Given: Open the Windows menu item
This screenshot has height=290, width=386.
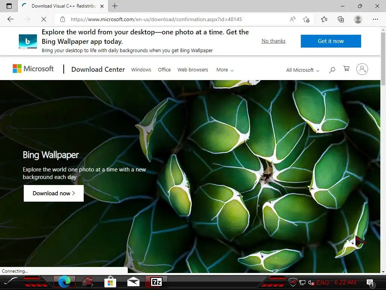Looking at the screenshot, I should coord(141,70).
